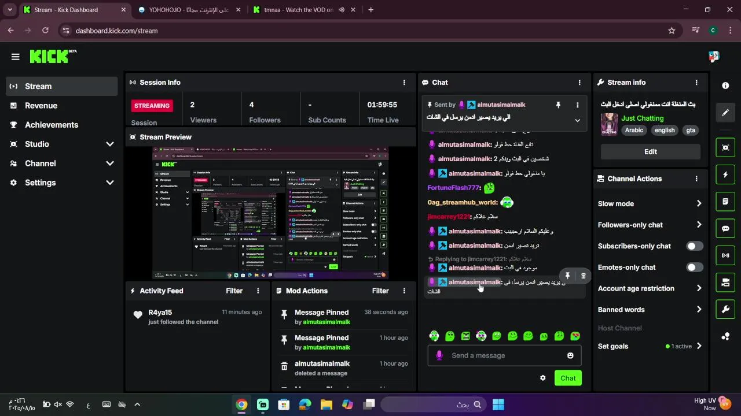The height and width of the screenshot is (416, 741).
Task: Click the Send a message field
Action: [504, 356]
